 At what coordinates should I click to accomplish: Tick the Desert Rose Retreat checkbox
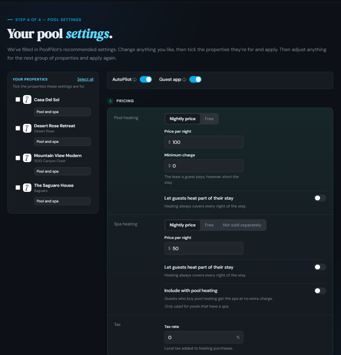pos(18,128)
